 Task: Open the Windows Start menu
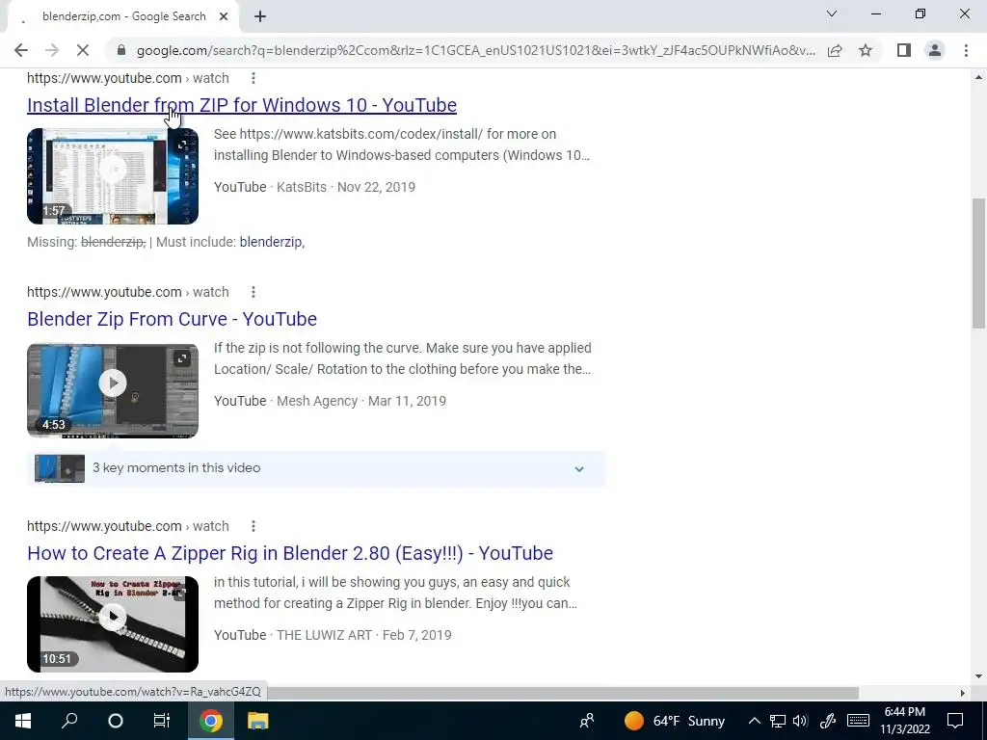23,721
